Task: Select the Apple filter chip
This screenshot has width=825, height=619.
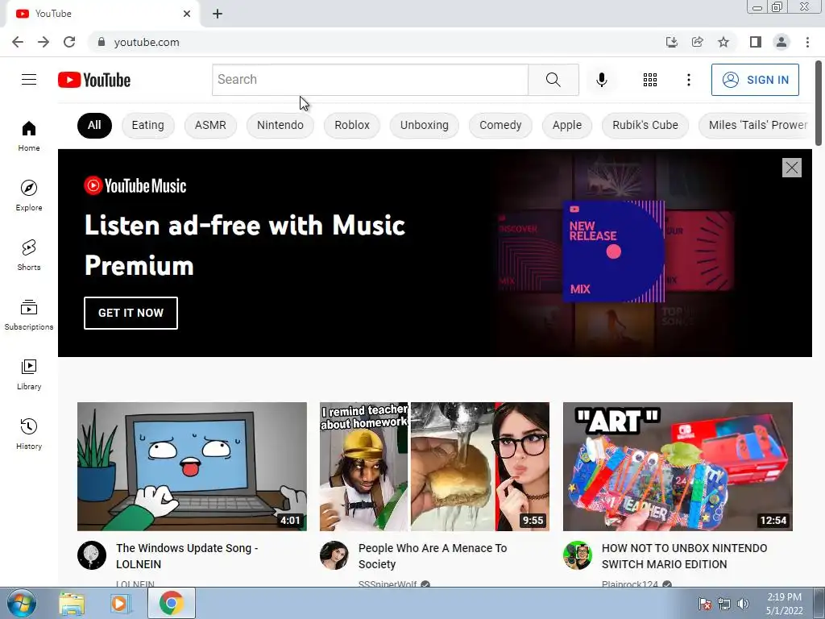Action: (566, 125)
